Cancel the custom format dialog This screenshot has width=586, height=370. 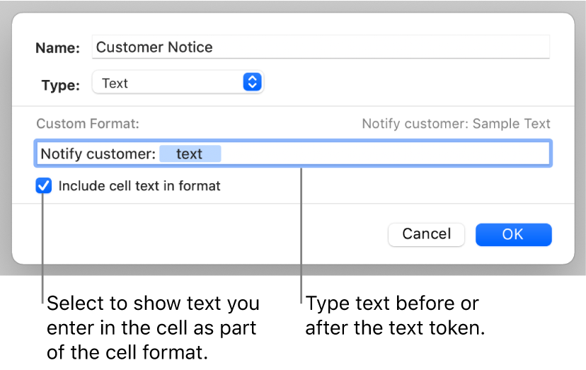427,235
